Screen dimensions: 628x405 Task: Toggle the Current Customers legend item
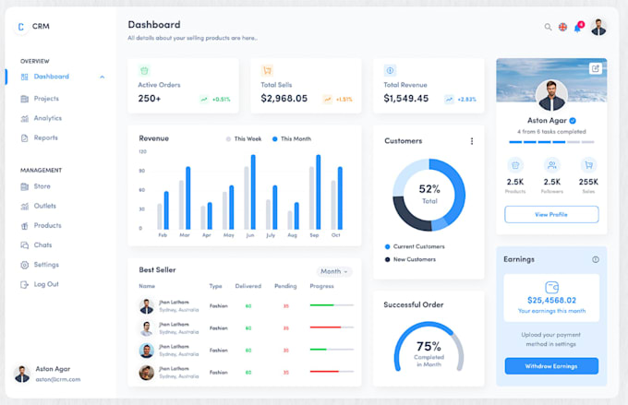tap(415, 246)
